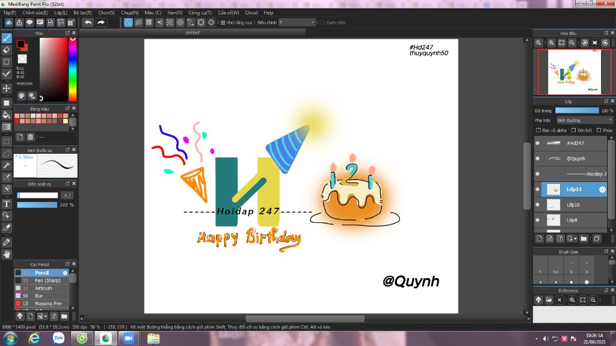Select the Gradient tool

pyautogui.click(x=7, y=127)
